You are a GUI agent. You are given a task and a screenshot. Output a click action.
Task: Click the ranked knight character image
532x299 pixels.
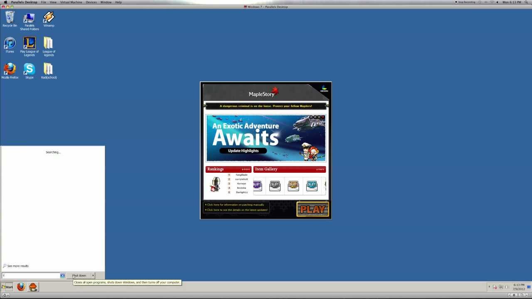click(x=215, y=184)
